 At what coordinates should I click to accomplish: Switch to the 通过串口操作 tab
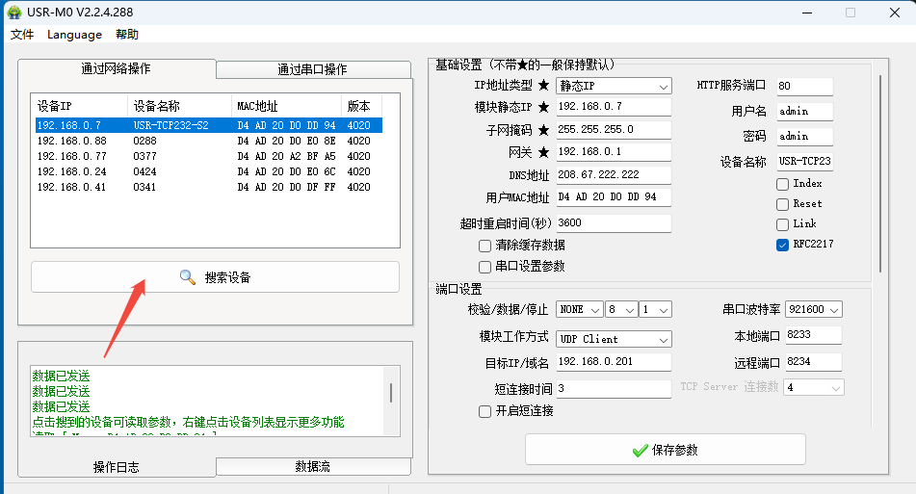[x=312, y=69]
